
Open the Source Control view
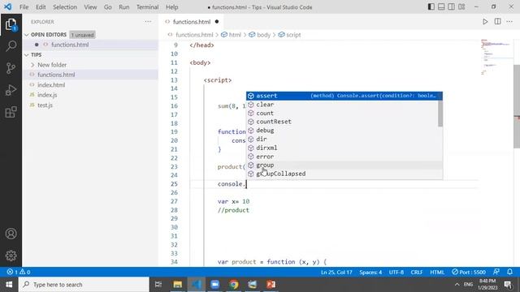point(11,68)
